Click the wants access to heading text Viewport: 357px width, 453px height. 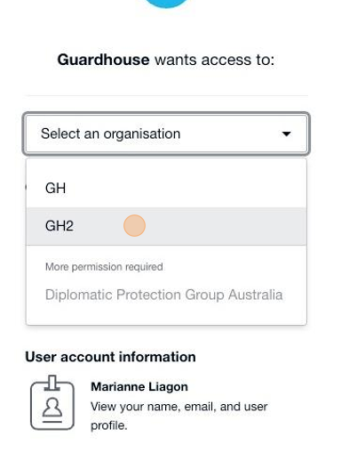(215, 60)
